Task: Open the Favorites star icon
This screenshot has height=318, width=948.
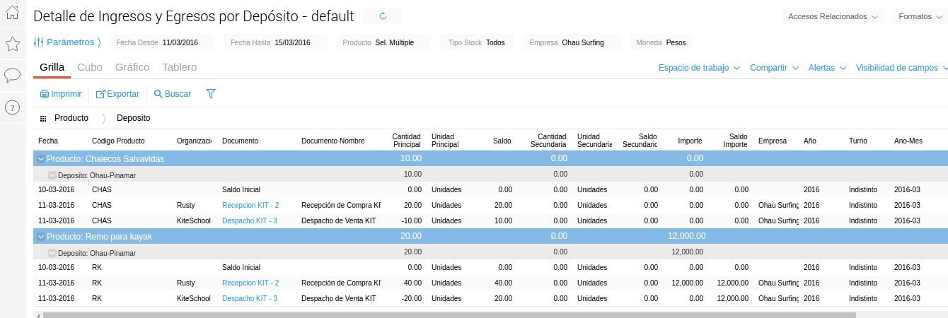Action: (12, 45)
